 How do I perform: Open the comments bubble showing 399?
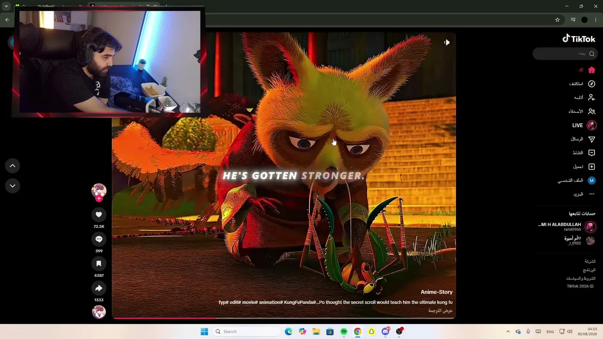99,239
